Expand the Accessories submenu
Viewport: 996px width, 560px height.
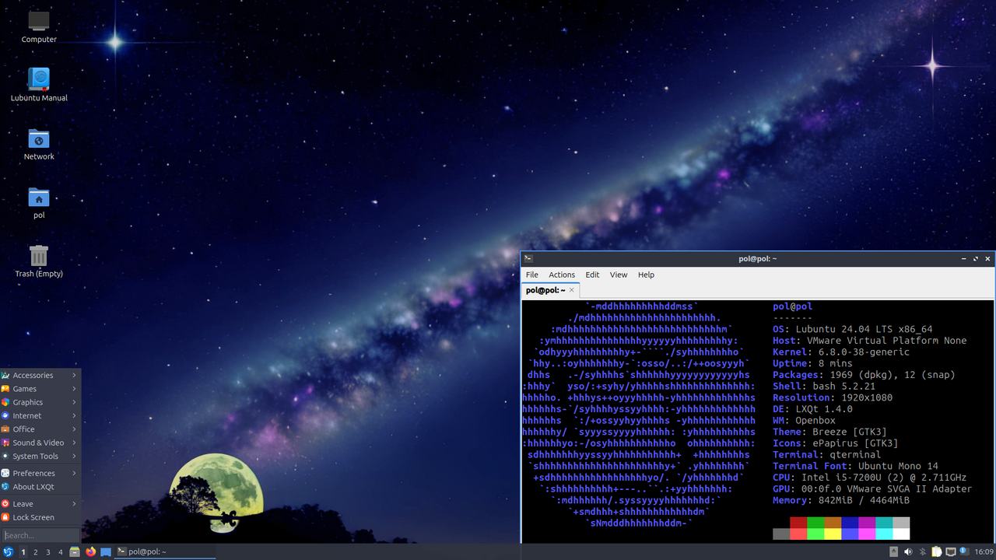point(40,375)
